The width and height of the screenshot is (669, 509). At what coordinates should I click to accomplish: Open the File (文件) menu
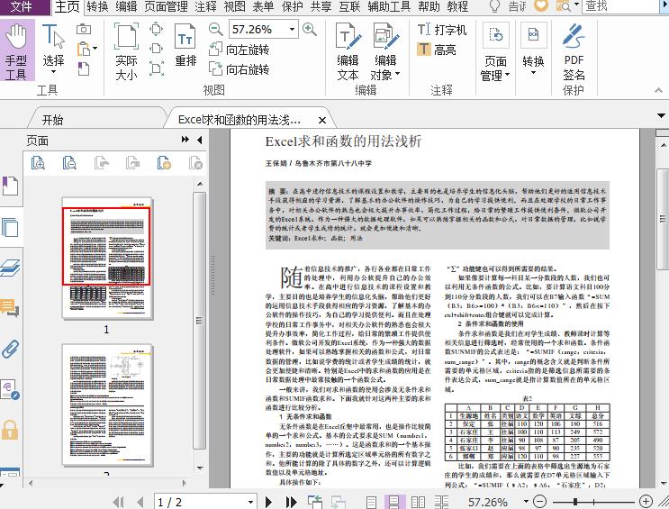pyautogui.click(x=23, y=6)
